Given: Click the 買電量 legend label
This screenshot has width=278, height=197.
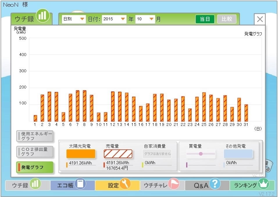Looking at the screenshot, I should [195, 146].
